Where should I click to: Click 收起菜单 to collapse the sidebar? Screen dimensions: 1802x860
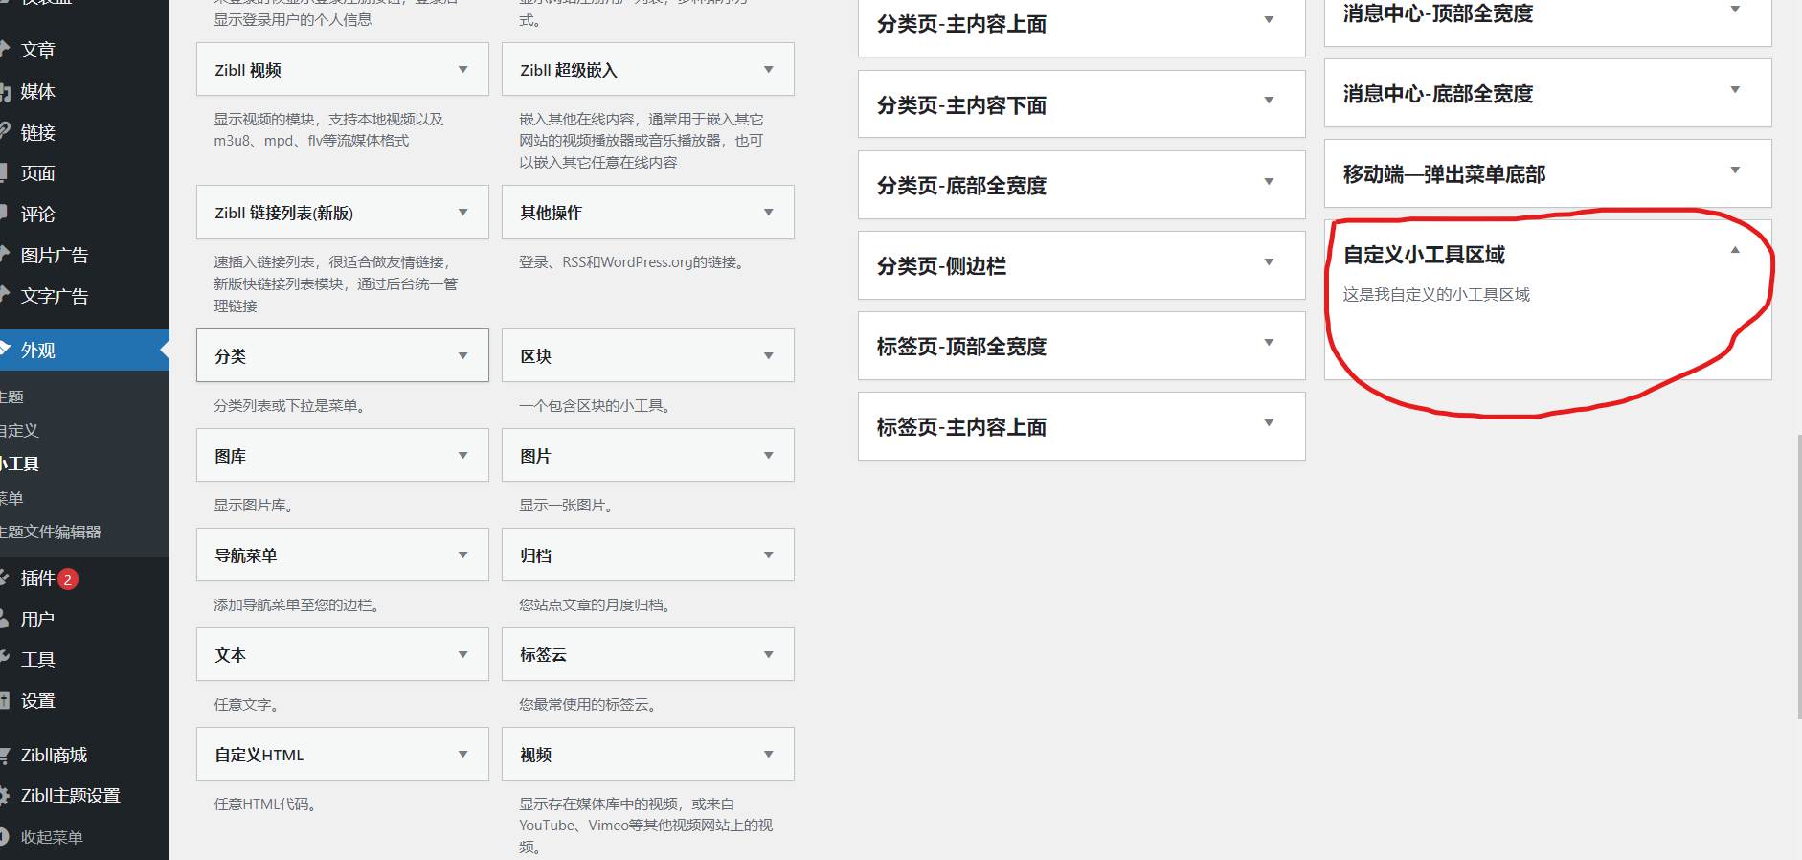52,837
